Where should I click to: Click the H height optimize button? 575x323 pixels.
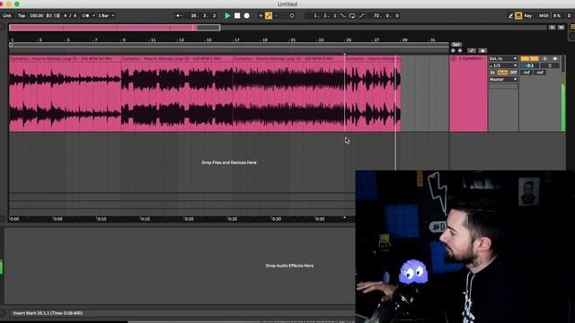[552, 28]
